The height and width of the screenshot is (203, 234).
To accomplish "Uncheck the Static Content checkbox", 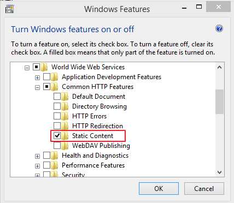I will coord(57,135).
